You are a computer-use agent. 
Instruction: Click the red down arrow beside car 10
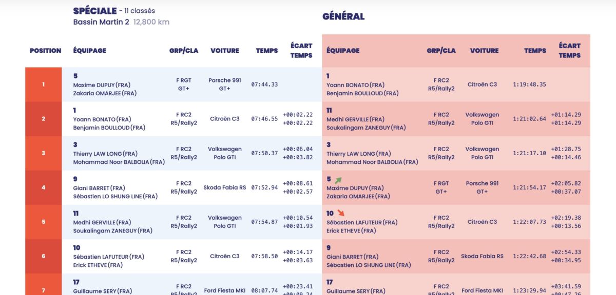tap(341, 213)
